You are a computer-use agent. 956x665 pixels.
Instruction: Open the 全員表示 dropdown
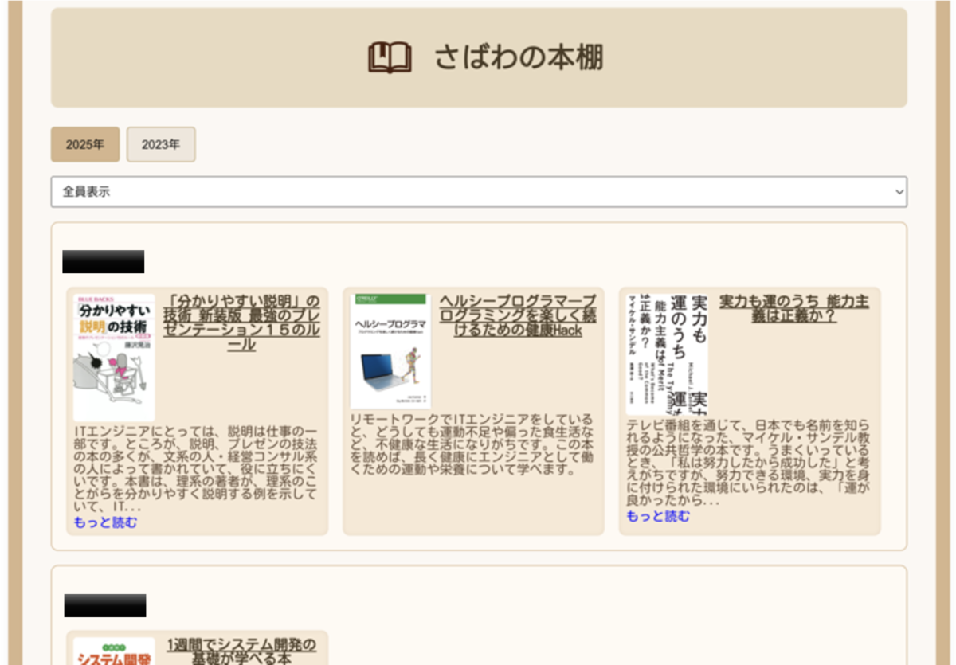tap(479, 192)
